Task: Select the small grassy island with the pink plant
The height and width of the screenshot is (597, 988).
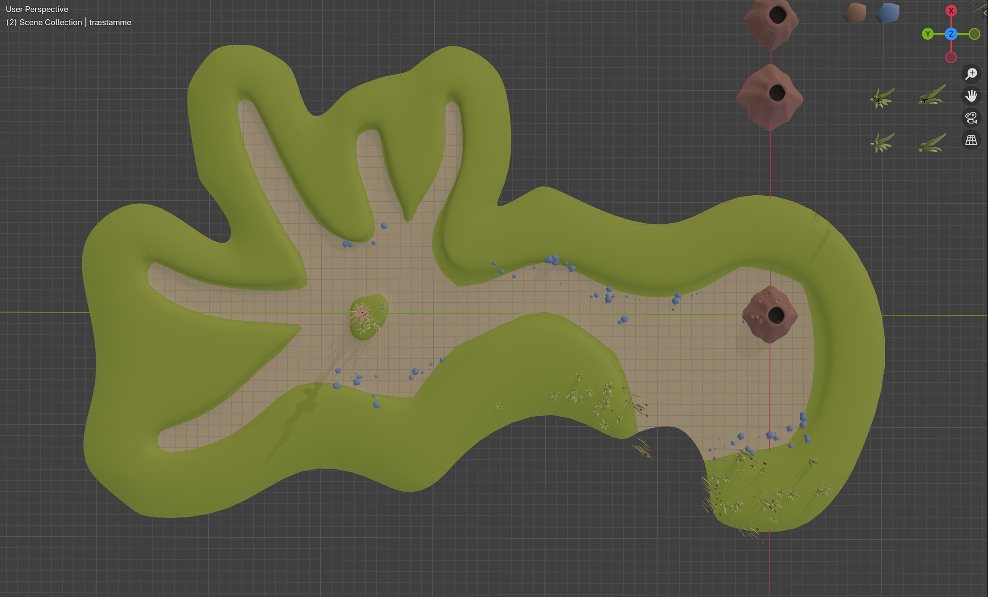Action: (368, 317)
